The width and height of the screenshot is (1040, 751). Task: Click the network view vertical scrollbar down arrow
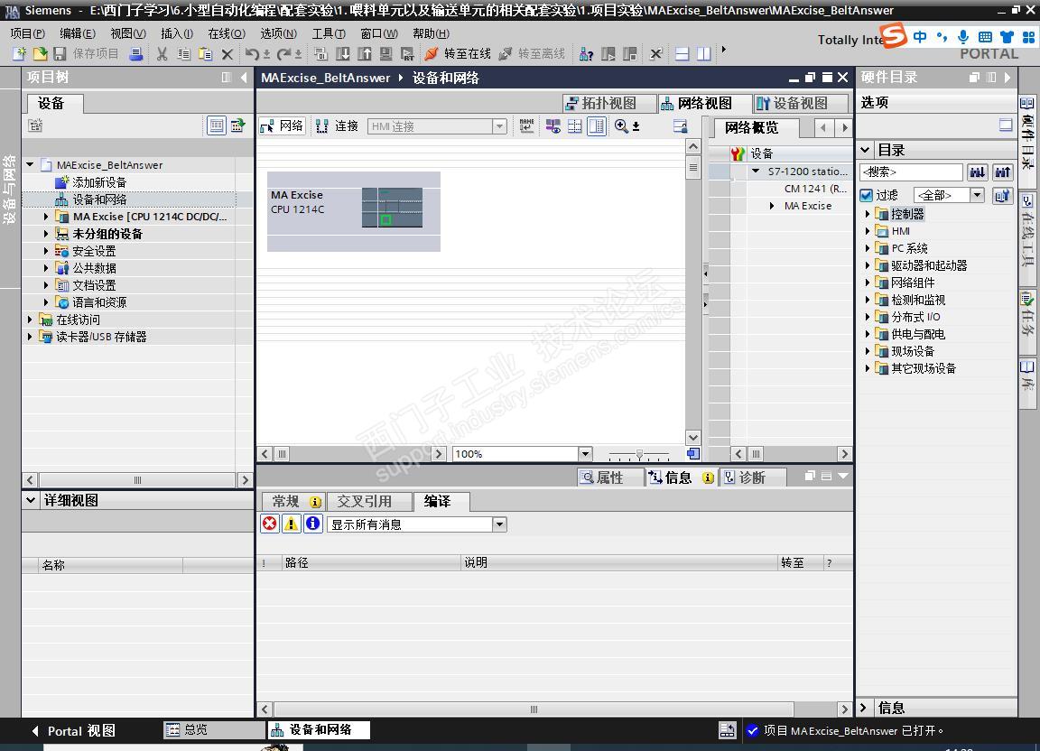[x=693, y=437]
